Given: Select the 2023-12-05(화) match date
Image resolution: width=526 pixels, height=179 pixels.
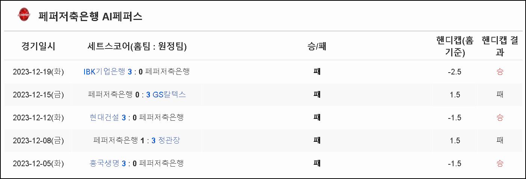Looking at the screenshot, I should tap(38, 163).
